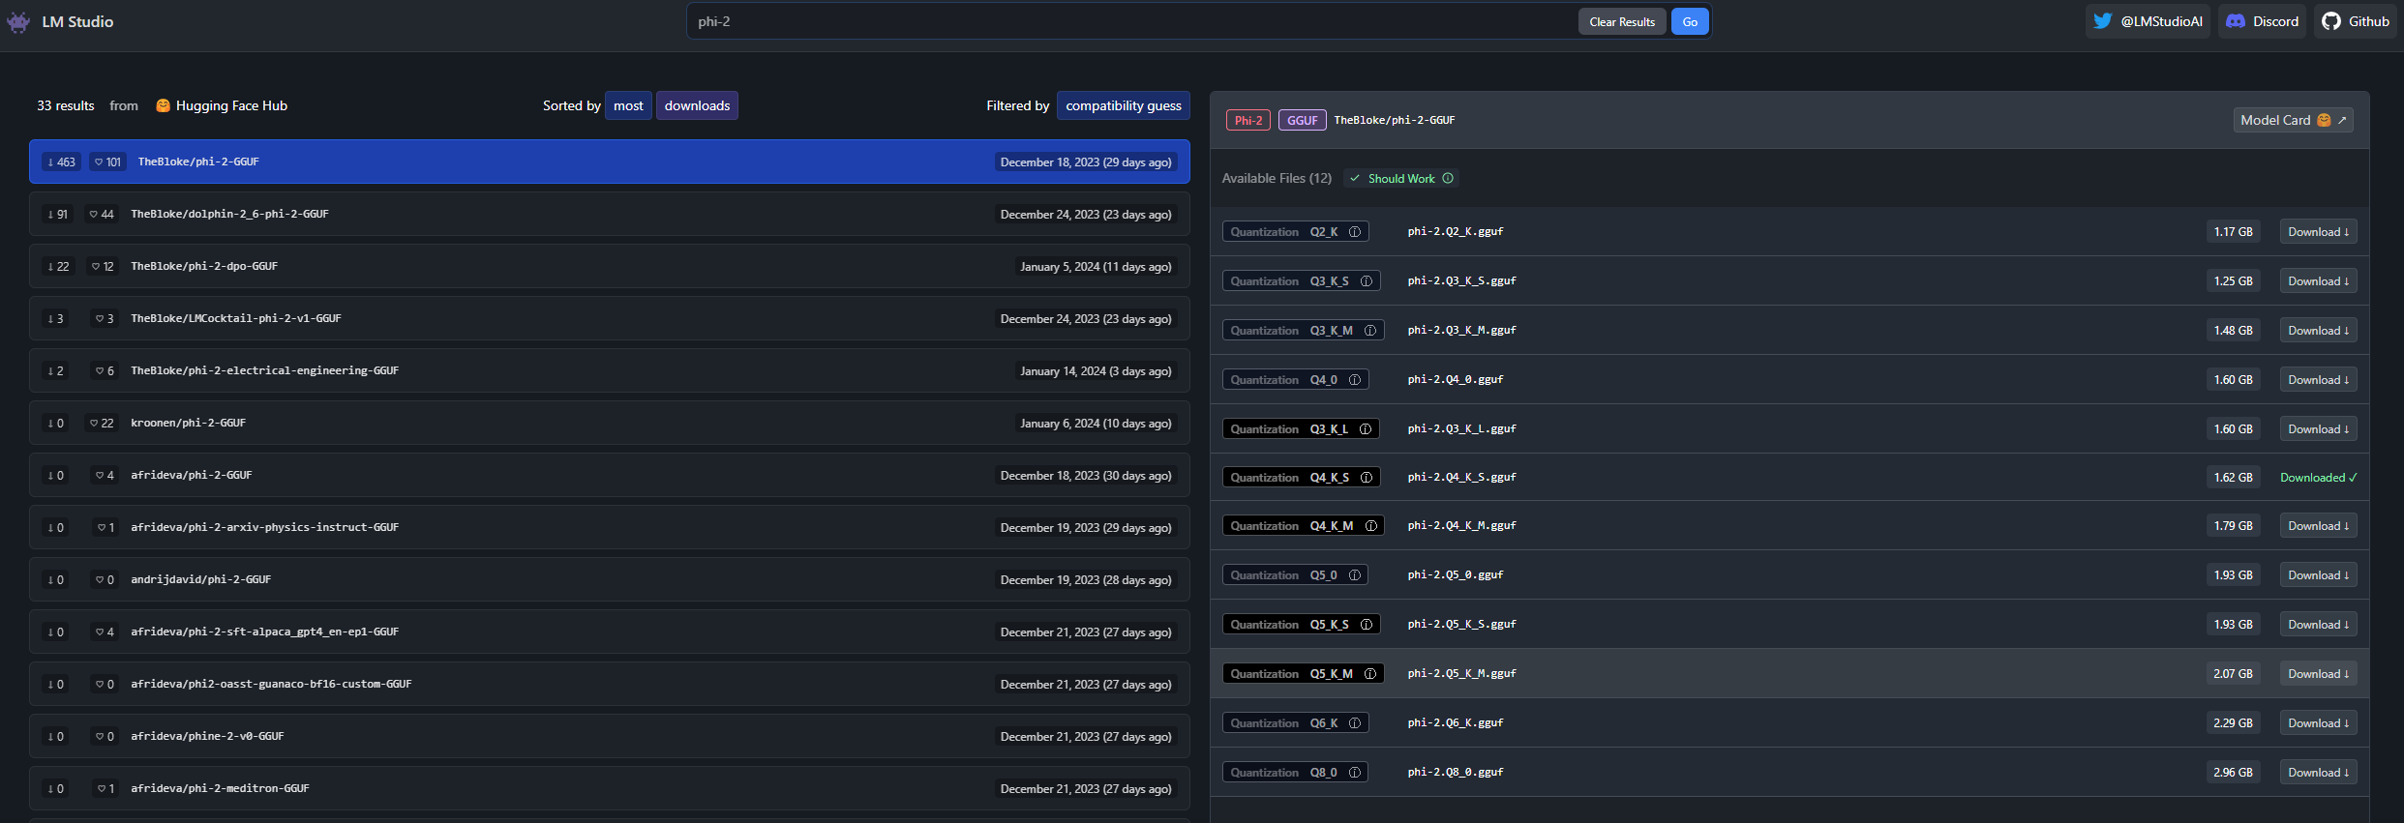Download phi-2.Q5_K_S.gguf
This screenshot has height=823, width=2404.
click(2318, 625)
